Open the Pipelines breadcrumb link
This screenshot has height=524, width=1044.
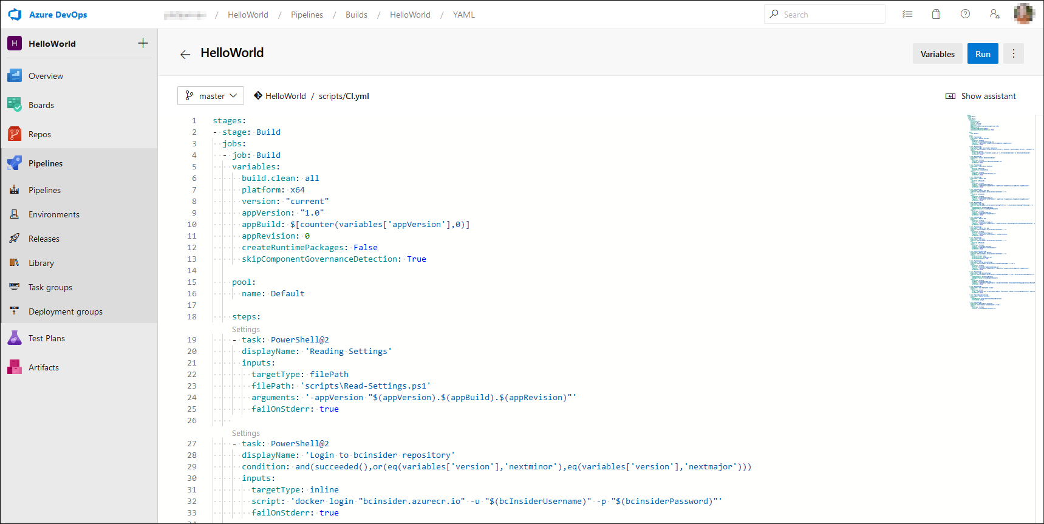click(307, 15)
